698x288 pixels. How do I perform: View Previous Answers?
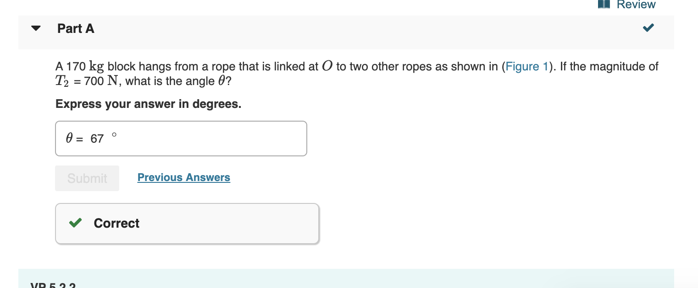click(184, 177)
